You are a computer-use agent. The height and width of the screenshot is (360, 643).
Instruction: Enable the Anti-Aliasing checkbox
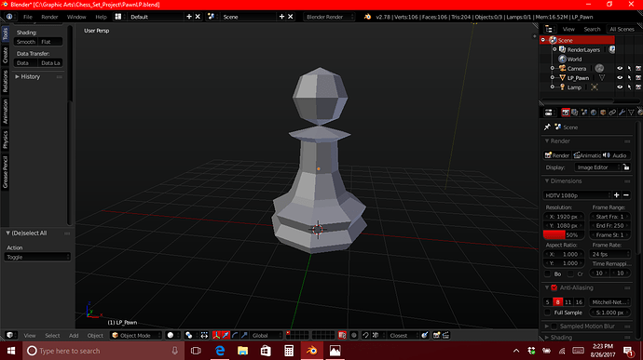(x=554, y=287)
